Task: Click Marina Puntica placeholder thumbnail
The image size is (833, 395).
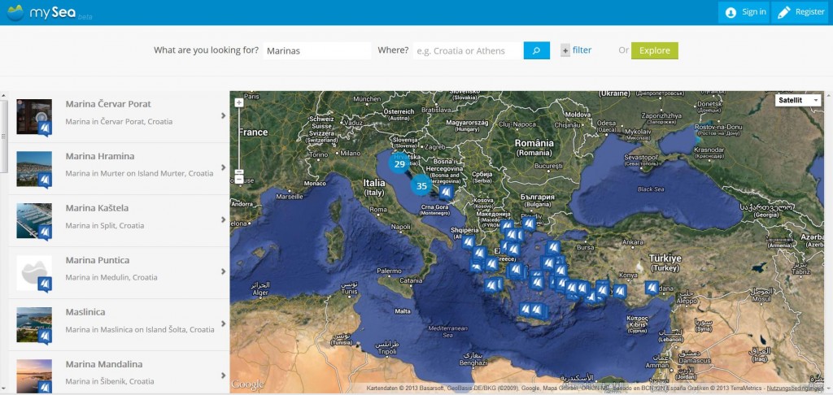Action: click(34, 273)
